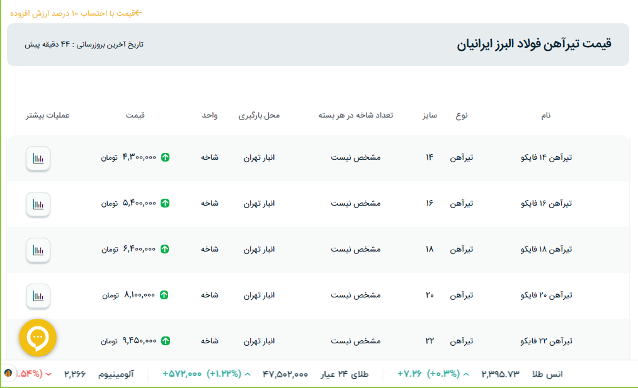Click the orange value-added tax note
Image resolution: width=638 pixels, height=388 pixels.
pos(76,13)
